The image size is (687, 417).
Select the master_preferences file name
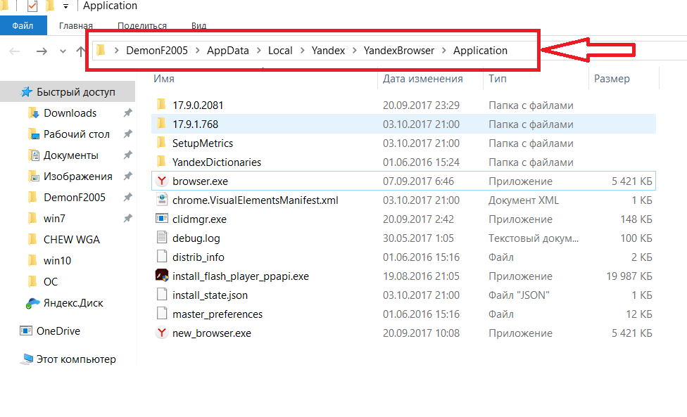[218, 314]
